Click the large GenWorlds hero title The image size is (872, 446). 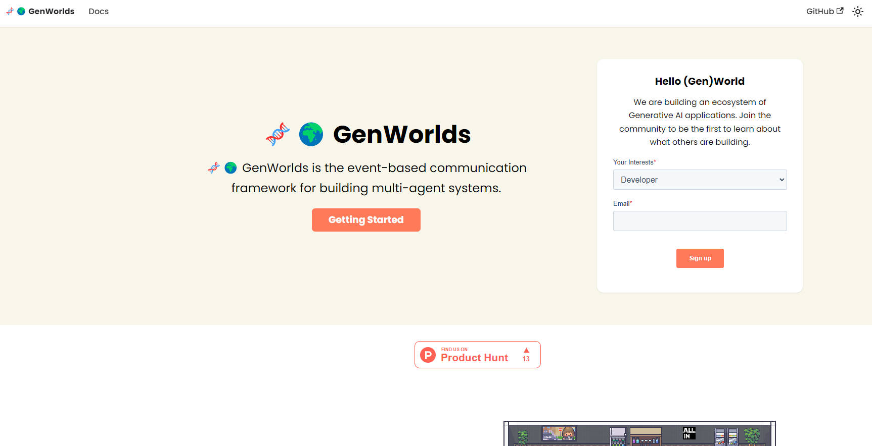(x=402, y=134)
